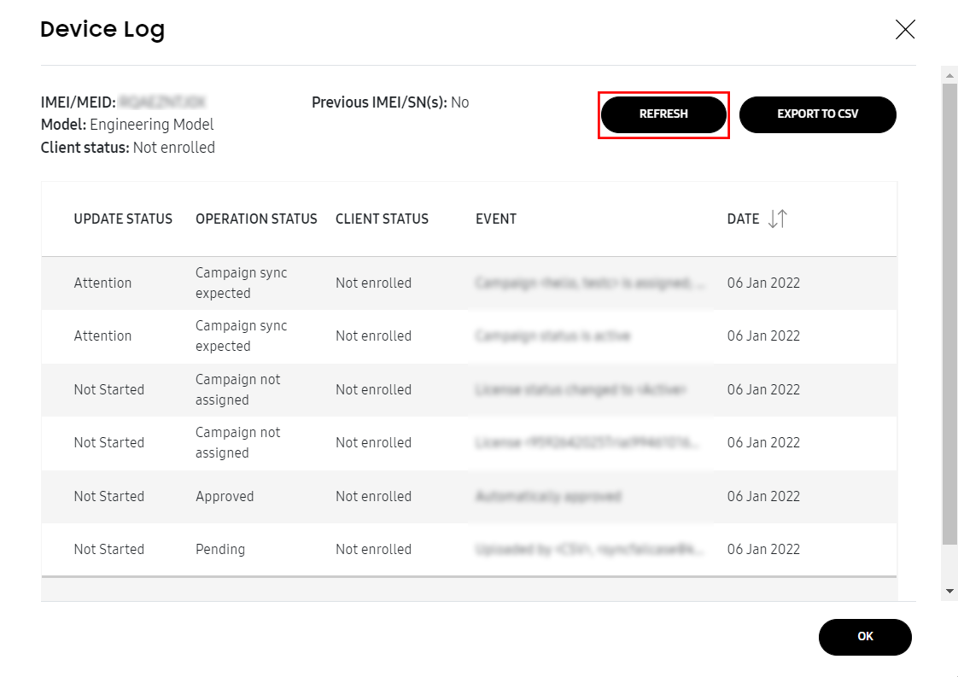
Task: Click the OPERATION STATUS column header
Action: [256, 219]
